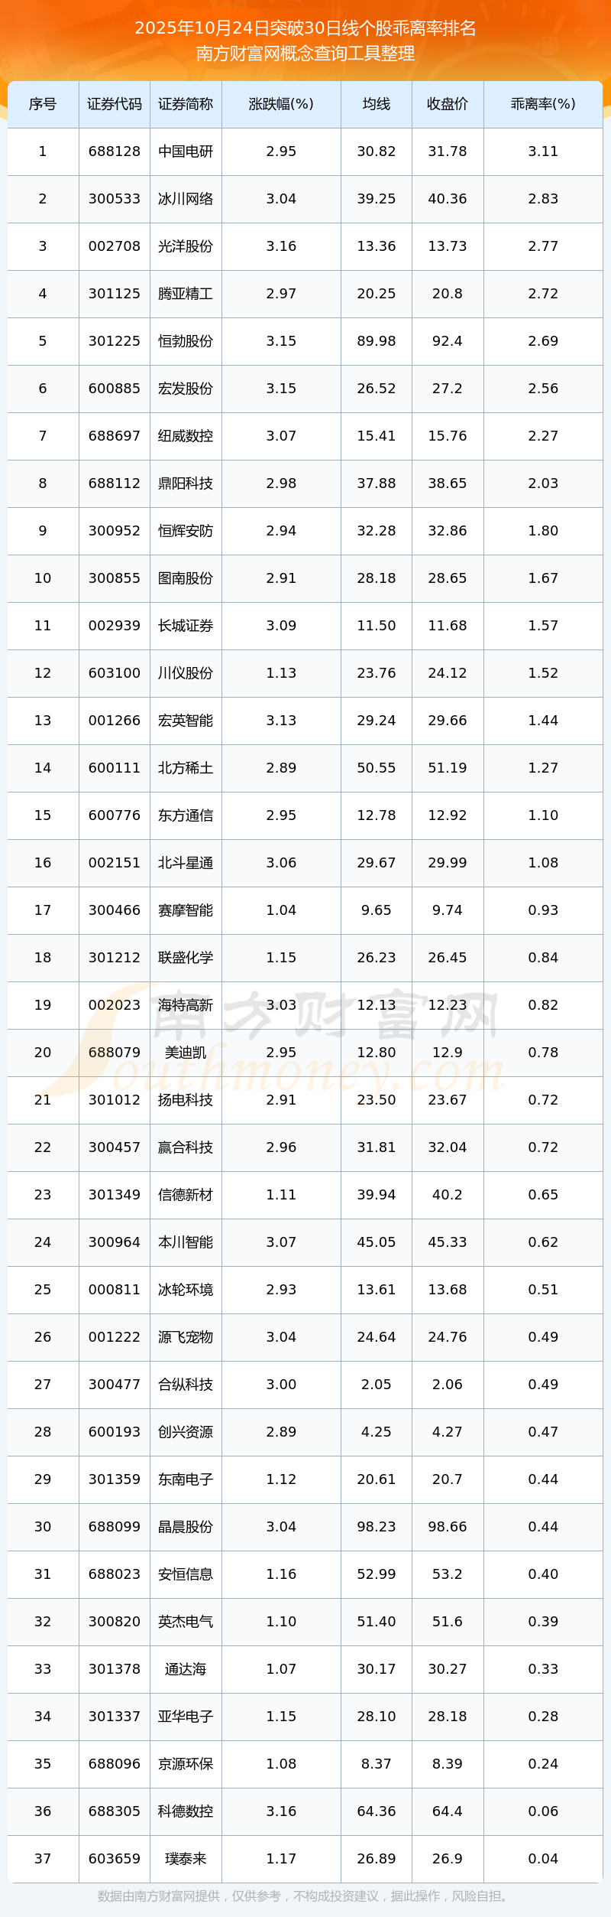This screenshot has width=611, height=1917.
Task: Click stock name 晶晨股份
Action: [x=186, y=1527]
